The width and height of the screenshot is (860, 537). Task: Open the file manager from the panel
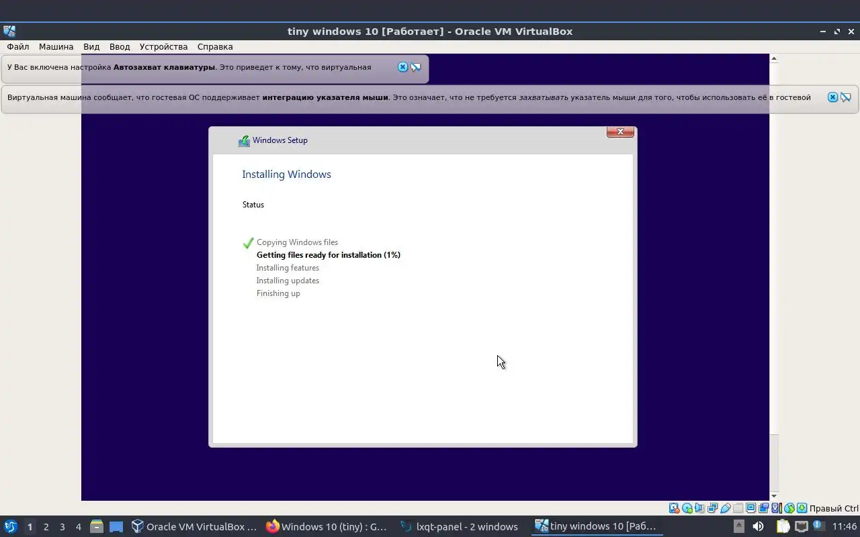point(96,526)
